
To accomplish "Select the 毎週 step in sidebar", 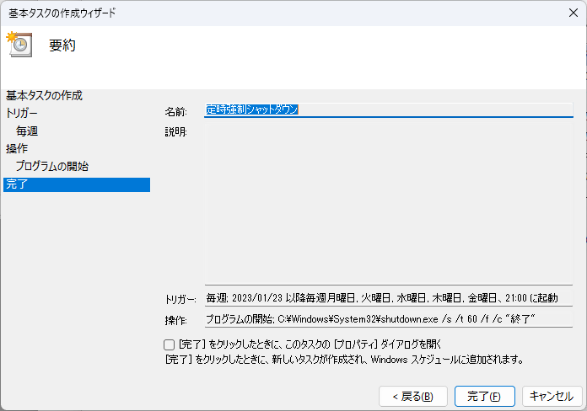I will [x=27, y=131].
